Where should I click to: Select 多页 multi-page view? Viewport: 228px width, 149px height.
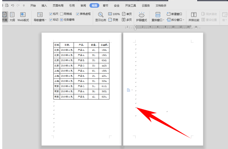(x=127, y=20)
